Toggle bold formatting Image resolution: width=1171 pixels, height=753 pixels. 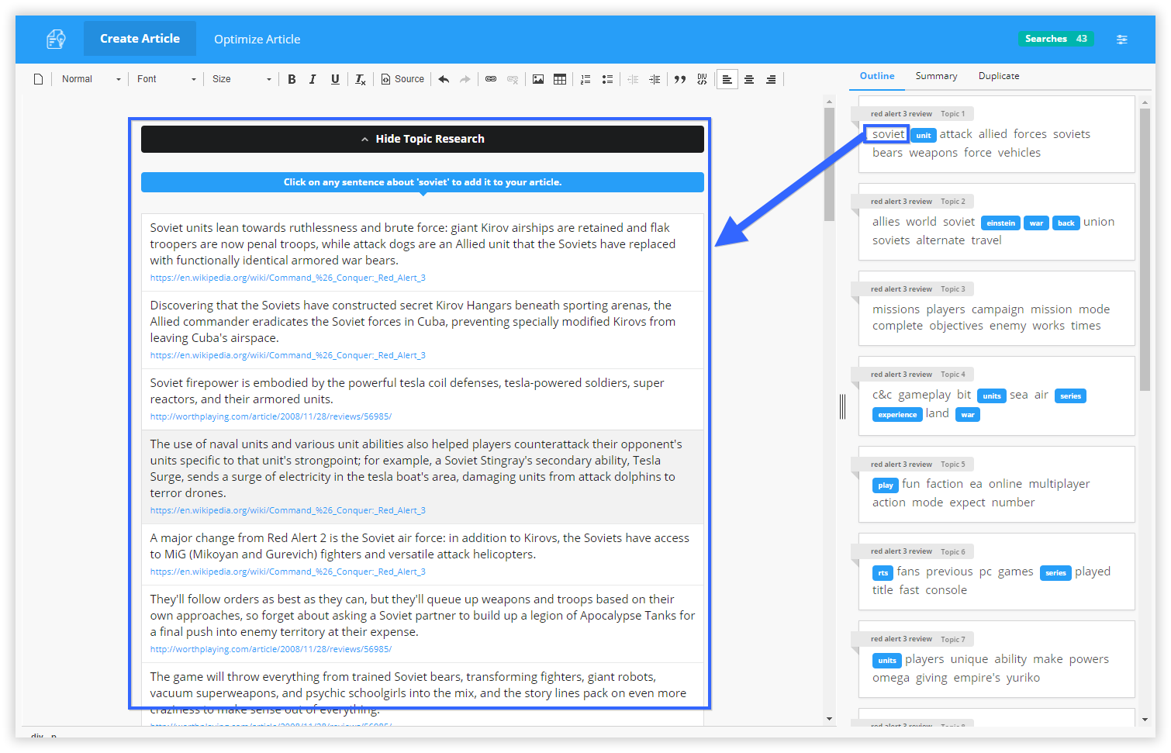(292, 79)
